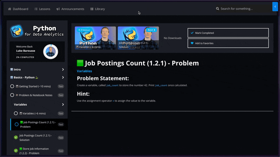Click the Text badge on Getting Started row
Viewport: 280px width, 157px height.
tap(61, 86)
